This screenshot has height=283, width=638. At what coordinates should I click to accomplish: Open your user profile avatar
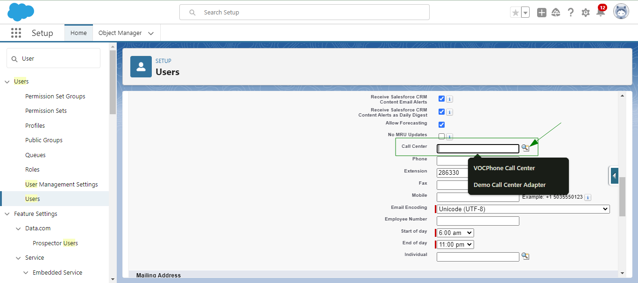point(621,12)
